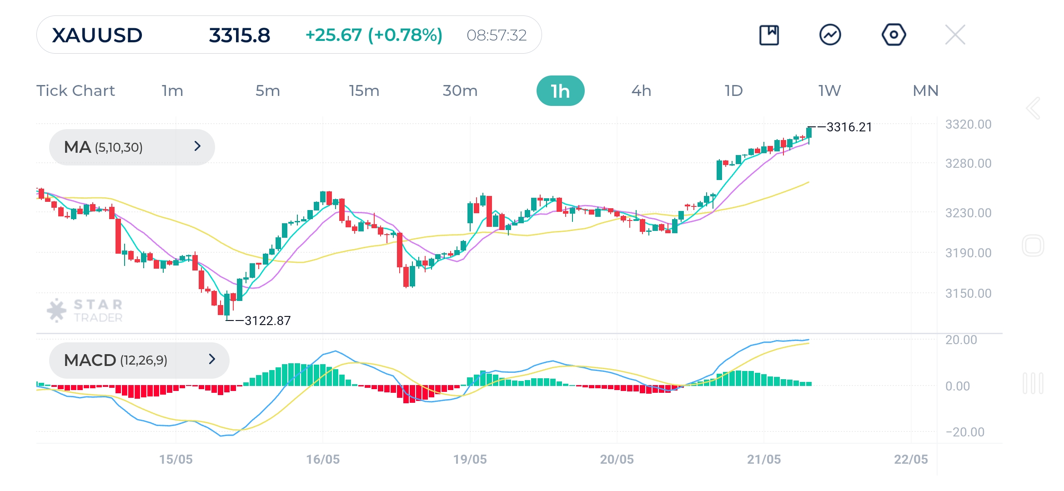Switch to Tick Chart view
This screenshot has height=491, width=1064.
tap(75, 90)
